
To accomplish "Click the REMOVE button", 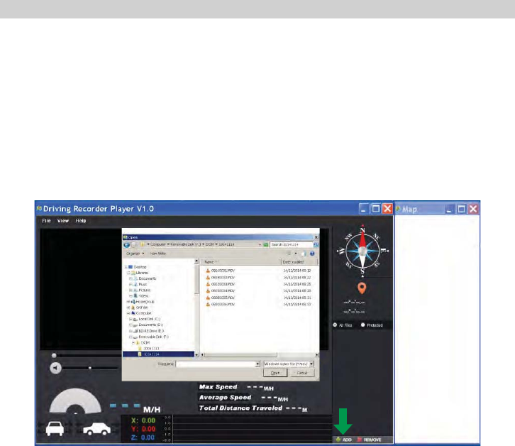I will coord(369,440).
